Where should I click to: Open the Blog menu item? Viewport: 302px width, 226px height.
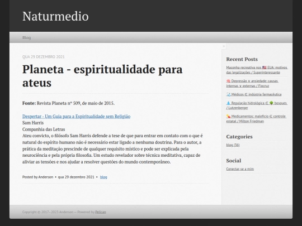[27, 38]
